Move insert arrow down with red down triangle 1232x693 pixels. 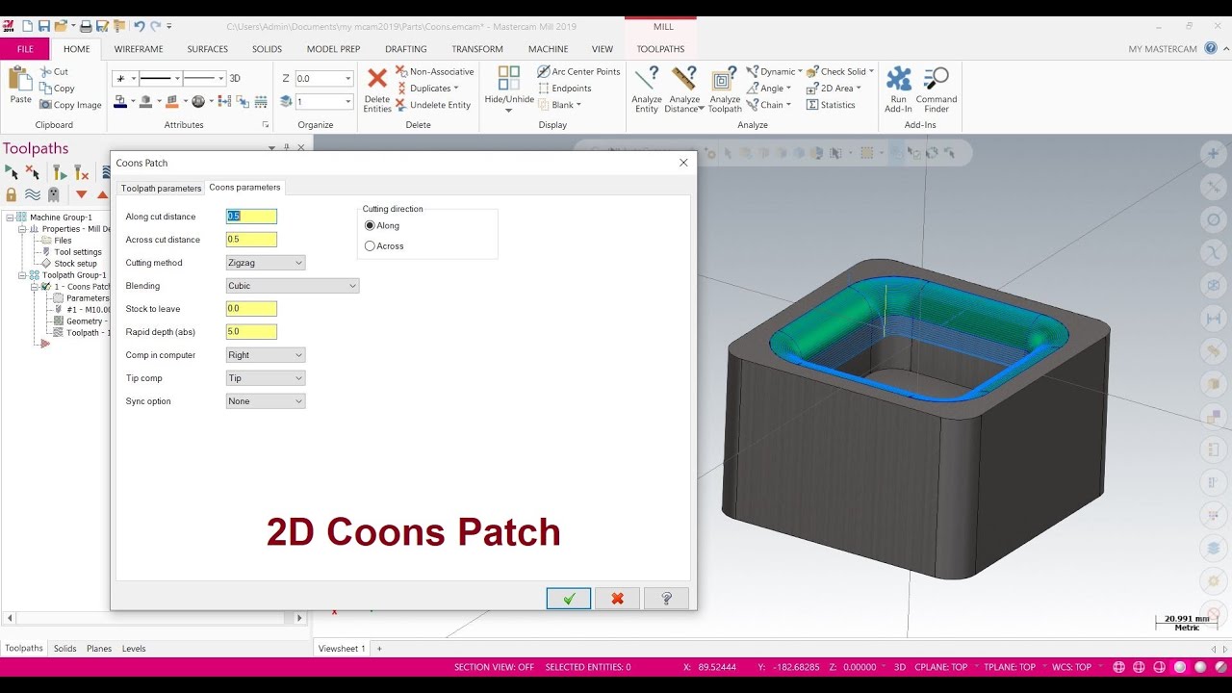click(x=81, y=194)
